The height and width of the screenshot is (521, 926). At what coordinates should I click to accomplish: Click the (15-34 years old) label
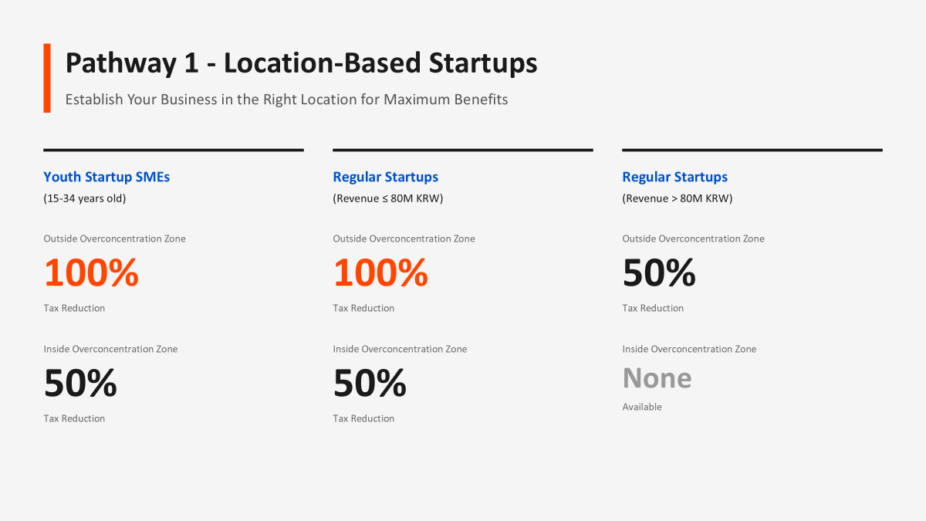[85, 198]
